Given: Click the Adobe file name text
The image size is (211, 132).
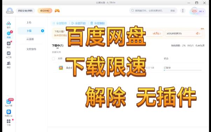Looking at the screenshot, I should (69, 68).
